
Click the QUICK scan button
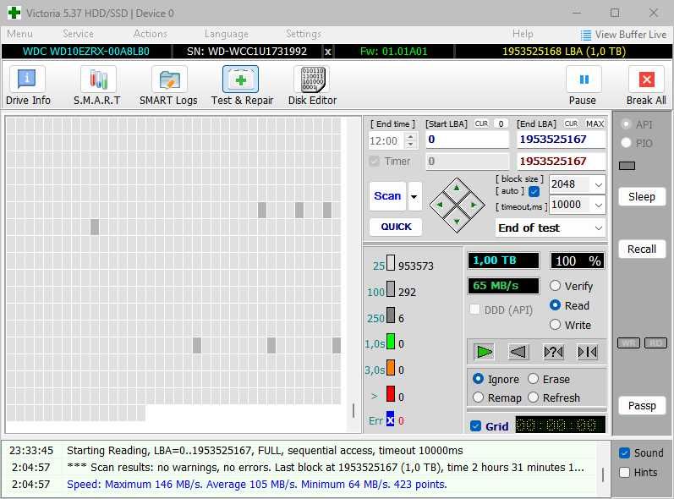point(396,227)
